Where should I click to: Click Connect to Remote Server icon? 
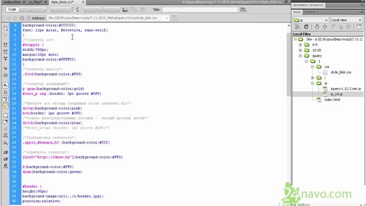pos(297,27)
